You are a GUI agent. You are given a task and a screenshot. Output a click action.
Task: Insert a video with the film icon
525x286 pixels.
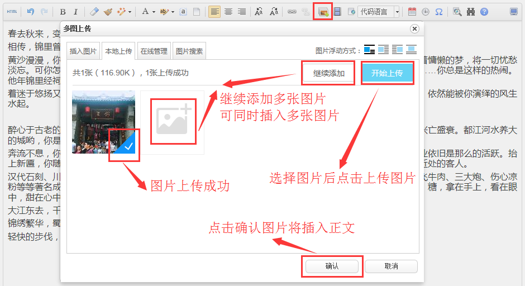(337, 12)
